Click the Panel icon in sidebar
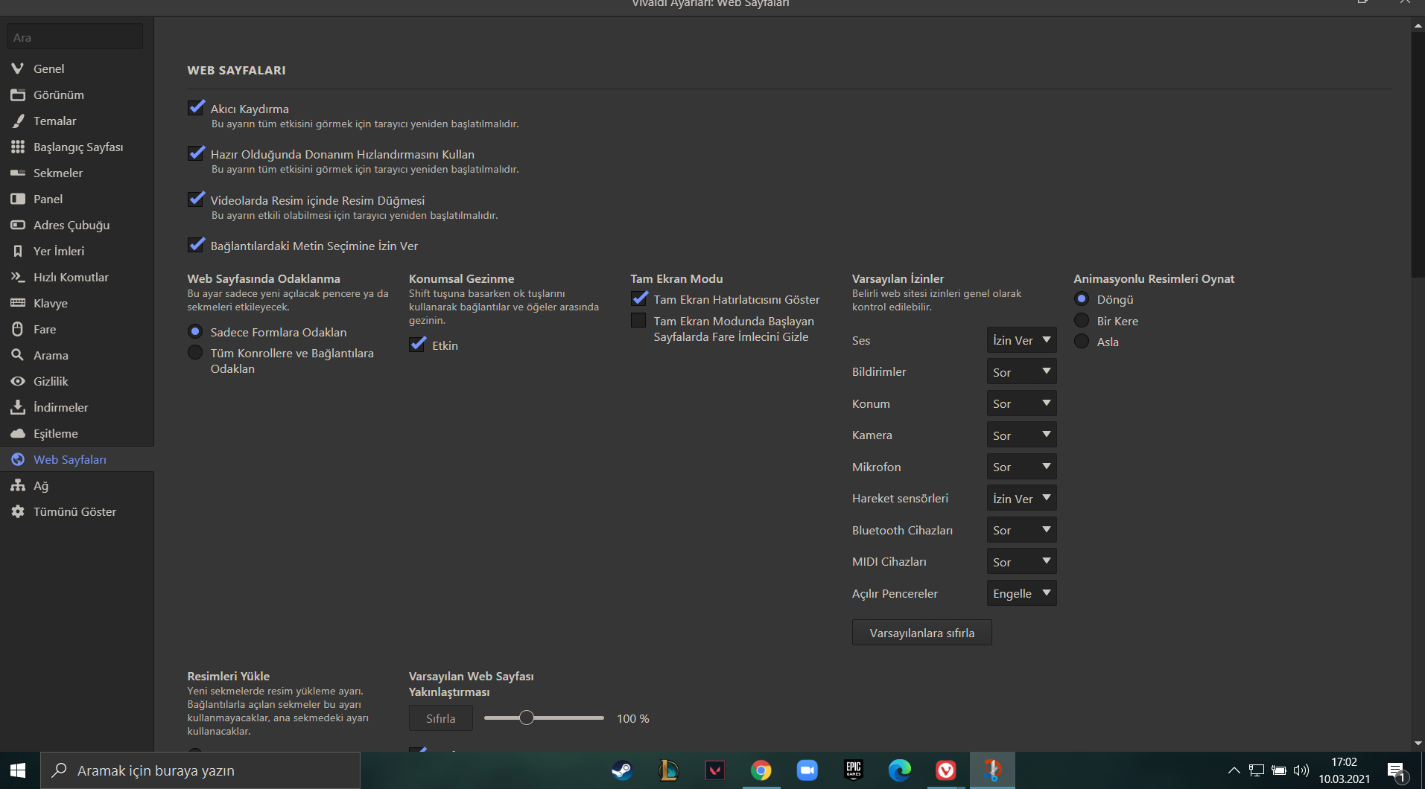Viewport: 1425px width, 789px height. [x=18, y=199]
